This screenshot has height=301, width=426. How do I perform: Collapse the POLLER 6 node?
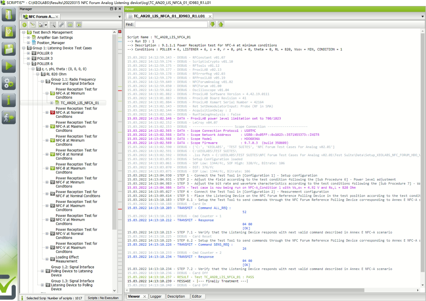28,64
